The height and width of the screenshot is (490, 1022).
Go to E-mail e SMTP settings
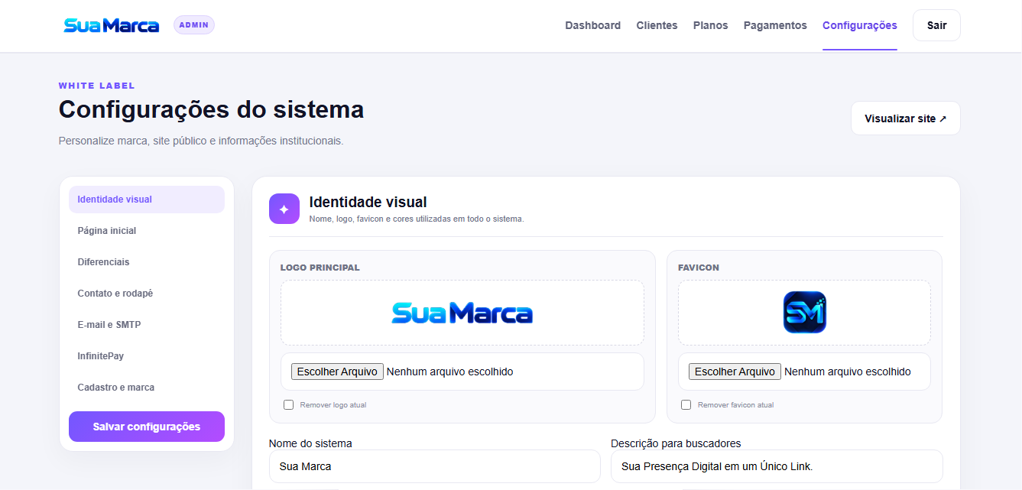[147, 325]
